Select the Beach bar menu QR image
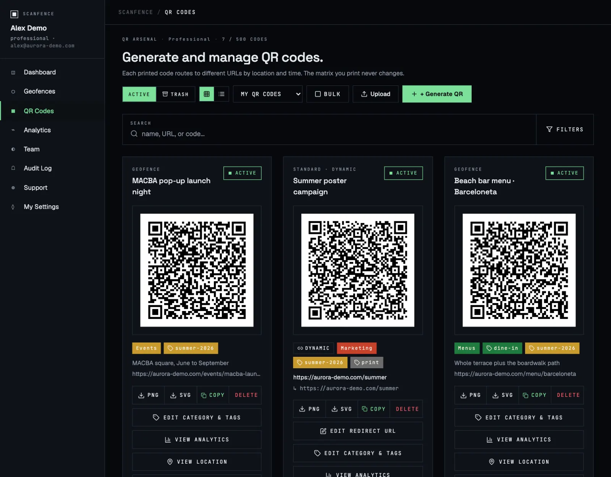Screen dimensions: 611x477 click(x=519, y=270)
